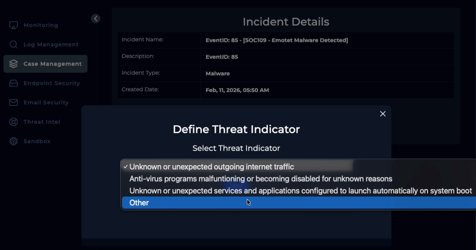The image size is (476, 250).
Task: Click the Sandbox cube icon
Action: [x=14, y=141]
